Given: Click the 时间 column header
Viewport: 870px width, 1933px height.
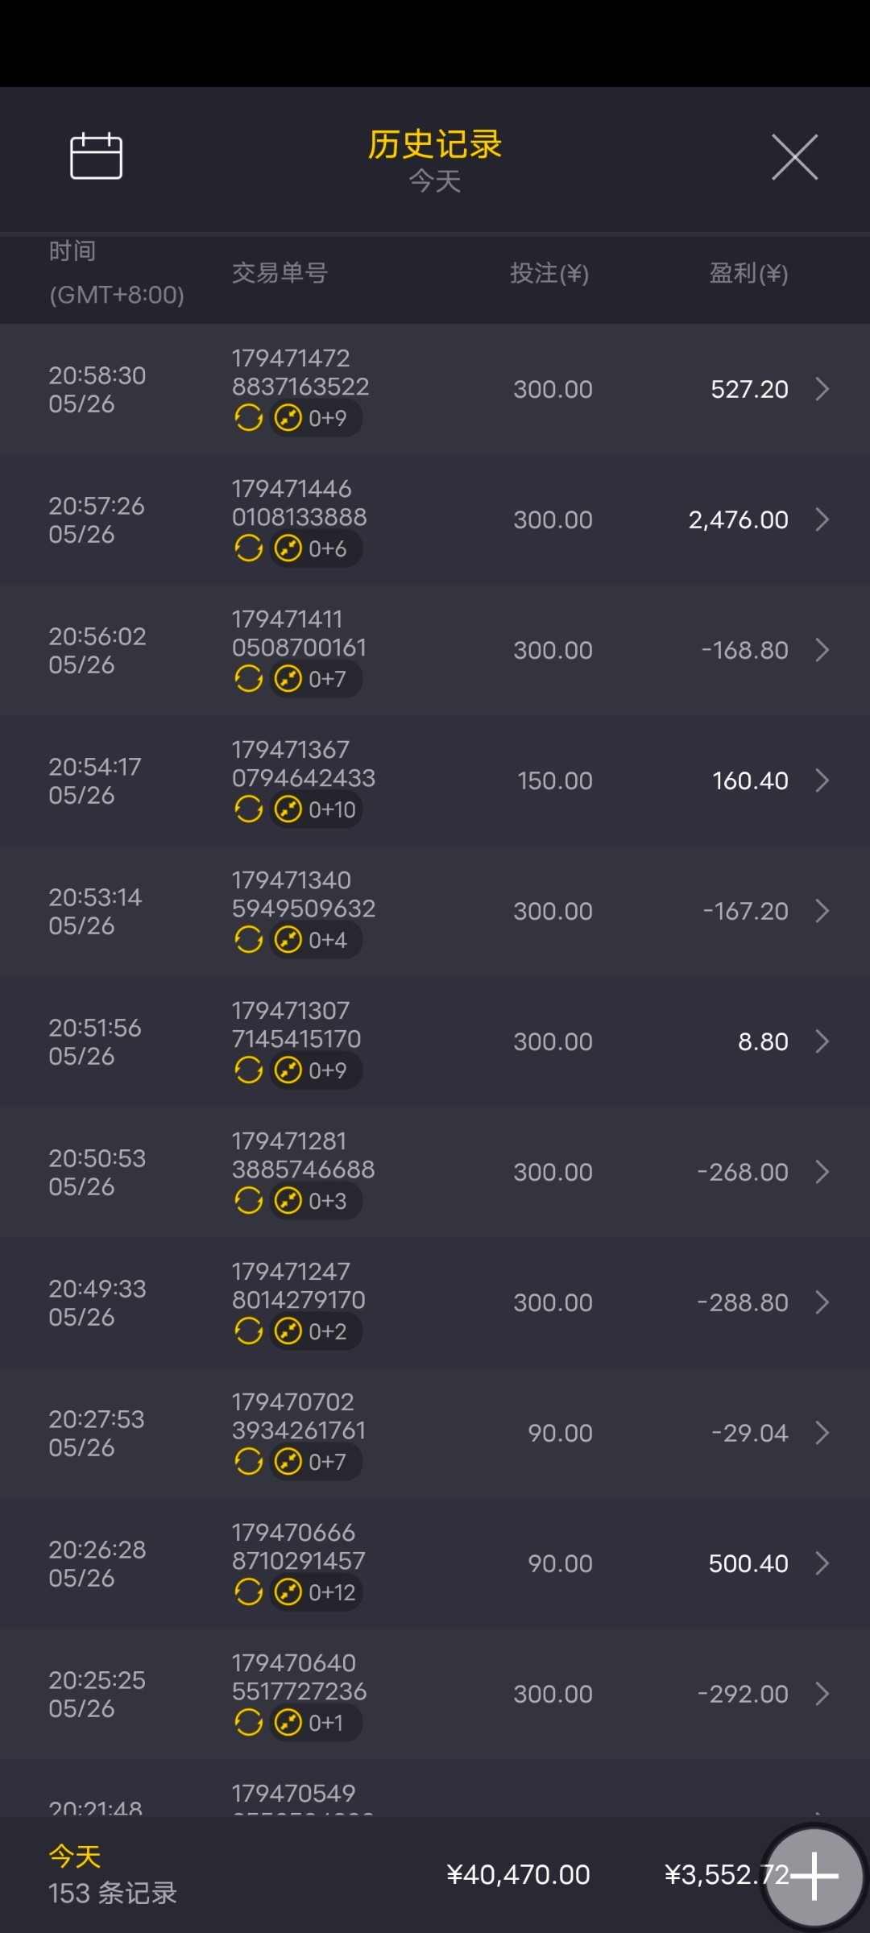Looking at the screenshot, I should 72,251.
